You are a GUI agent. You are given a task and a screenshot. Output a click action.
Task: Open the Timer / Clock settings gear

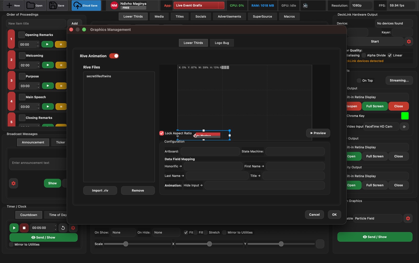tap(73, 228)
